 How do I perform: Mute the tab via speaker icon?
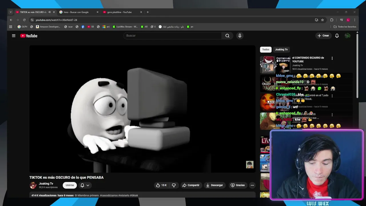[49, 12]
